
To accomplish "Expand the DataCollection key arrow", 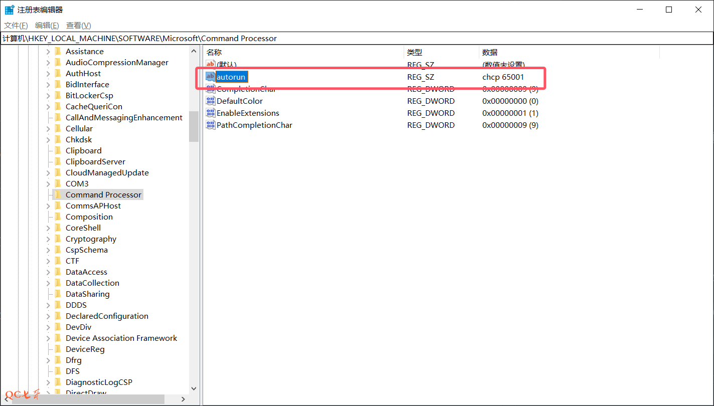I will click(48, 283).
